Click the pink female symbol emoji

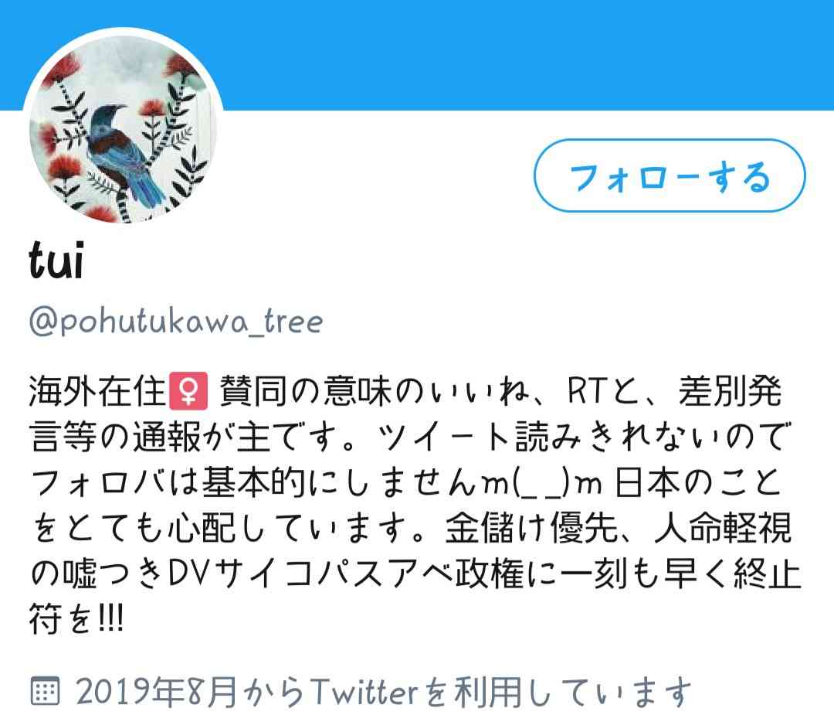(188, 391)
